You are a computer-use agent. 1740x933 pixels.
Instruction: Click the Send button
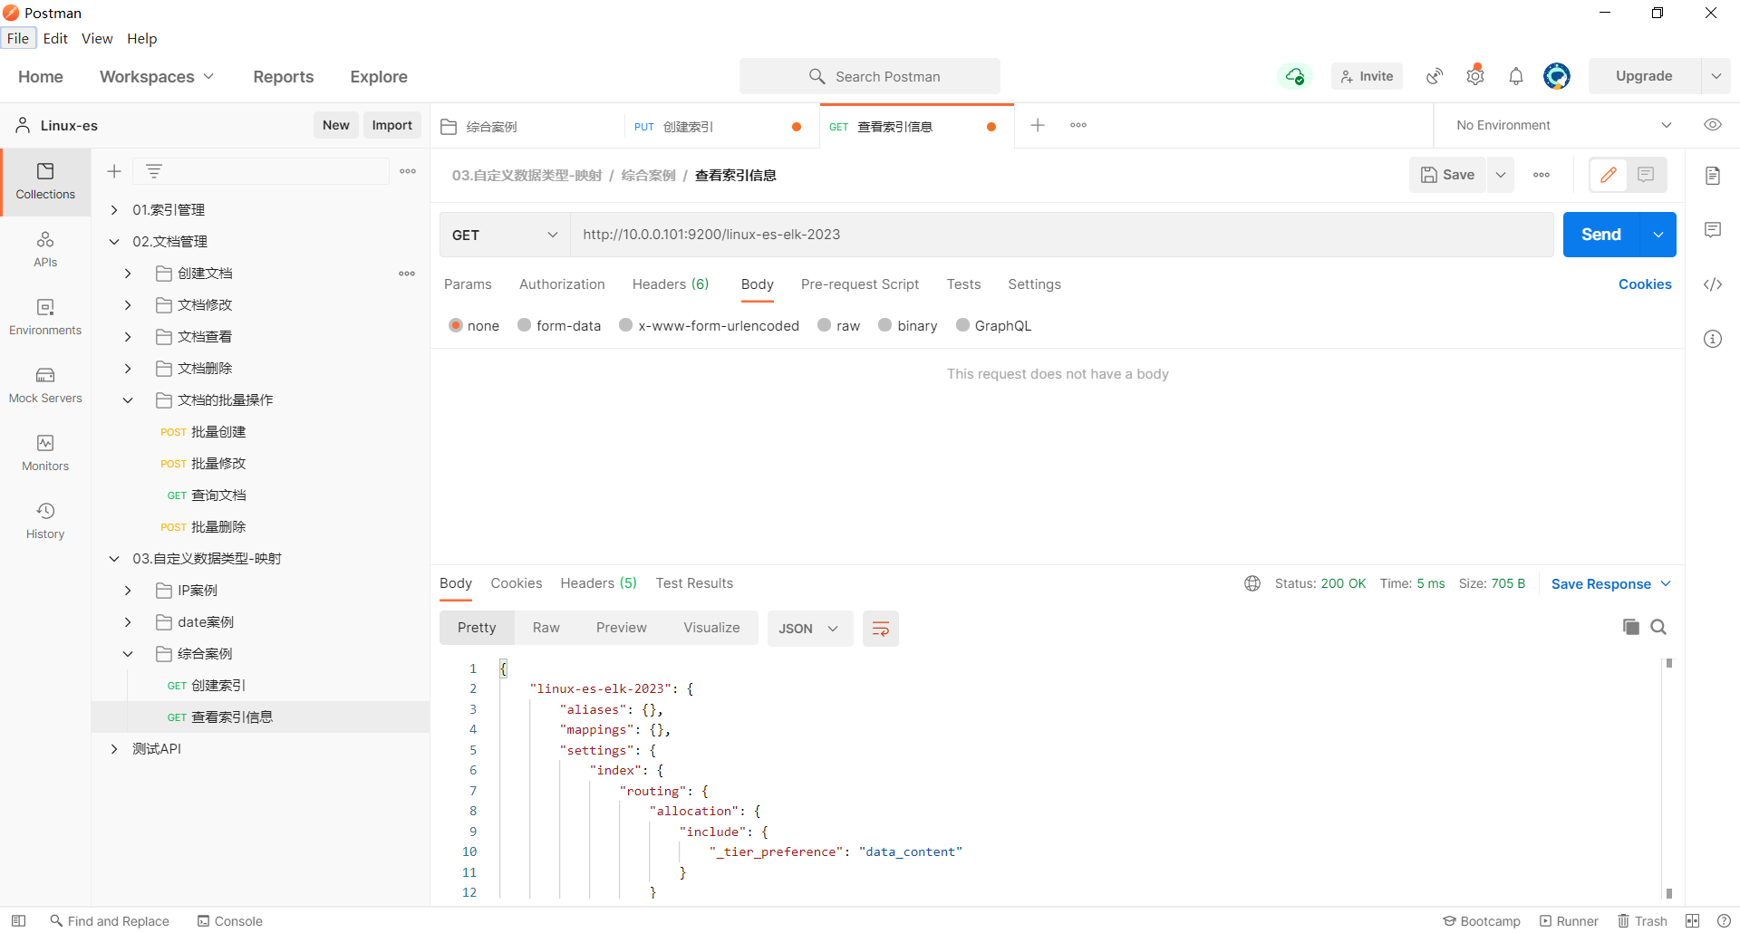1600,234
